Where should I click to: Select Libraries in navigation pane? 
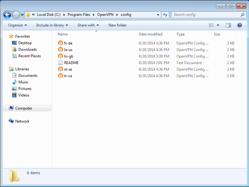coord(22,69)
